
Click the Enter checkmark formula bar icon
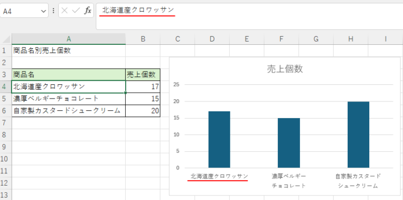pyautogui.click(x=76, y=11)
